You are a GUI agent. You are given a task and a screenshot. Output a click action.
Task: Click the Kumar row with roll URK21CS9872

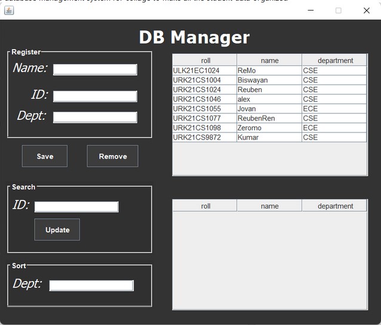pos(269,137)
